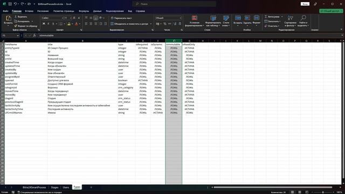Click the Format cells (Формат) icon
This screenshot has width=345, height=194.
[257, 18]
